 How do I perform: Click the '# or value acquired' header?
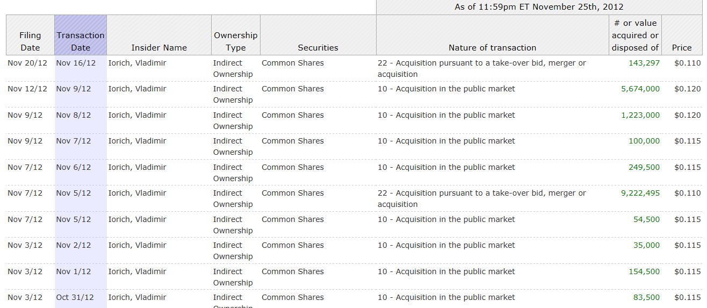coord(635,35)
